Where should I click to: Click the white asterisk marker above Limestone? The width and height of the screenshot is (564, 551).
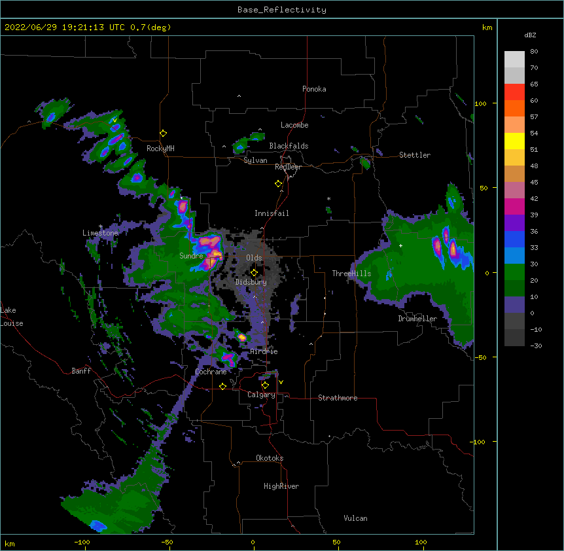[x=101, y=226]
